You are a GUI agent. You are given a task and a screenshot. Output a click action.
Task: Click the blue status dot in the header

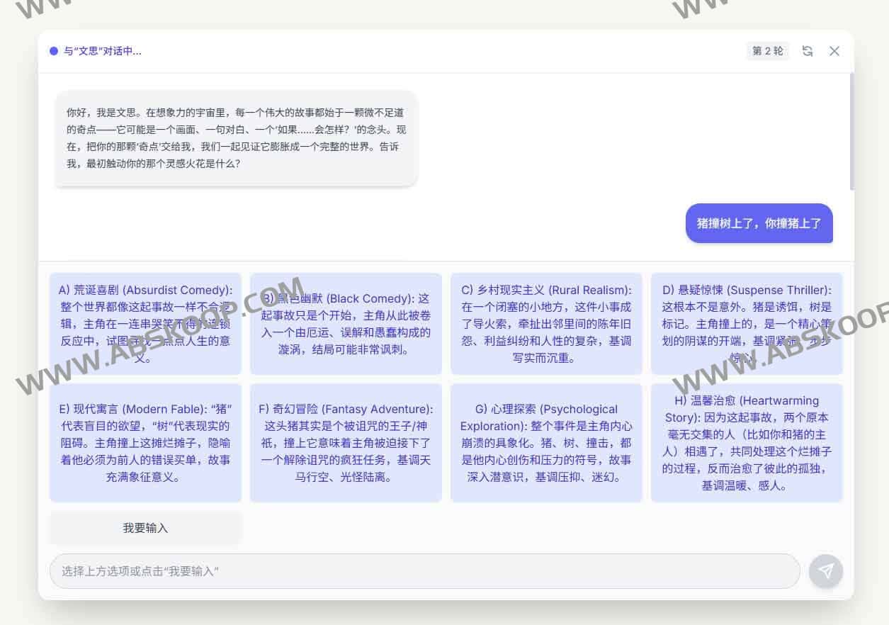click(x=54, y=51)
